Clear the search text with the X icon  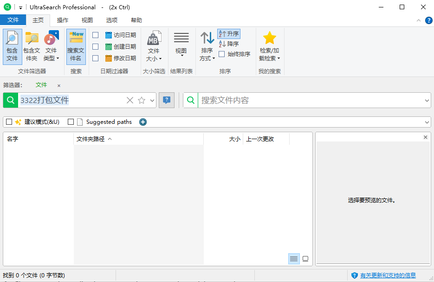click(130, 100)
